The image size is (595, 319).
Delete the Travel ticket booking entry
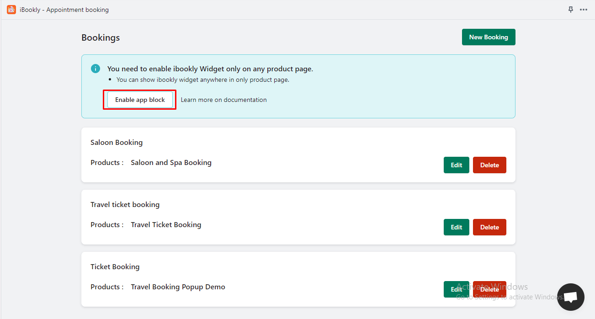coord(489,227)
